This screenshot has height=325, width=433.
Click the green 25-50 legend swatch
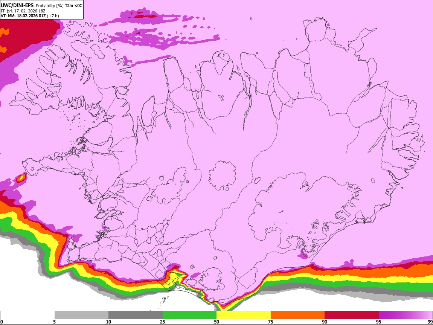coord(189,315)
